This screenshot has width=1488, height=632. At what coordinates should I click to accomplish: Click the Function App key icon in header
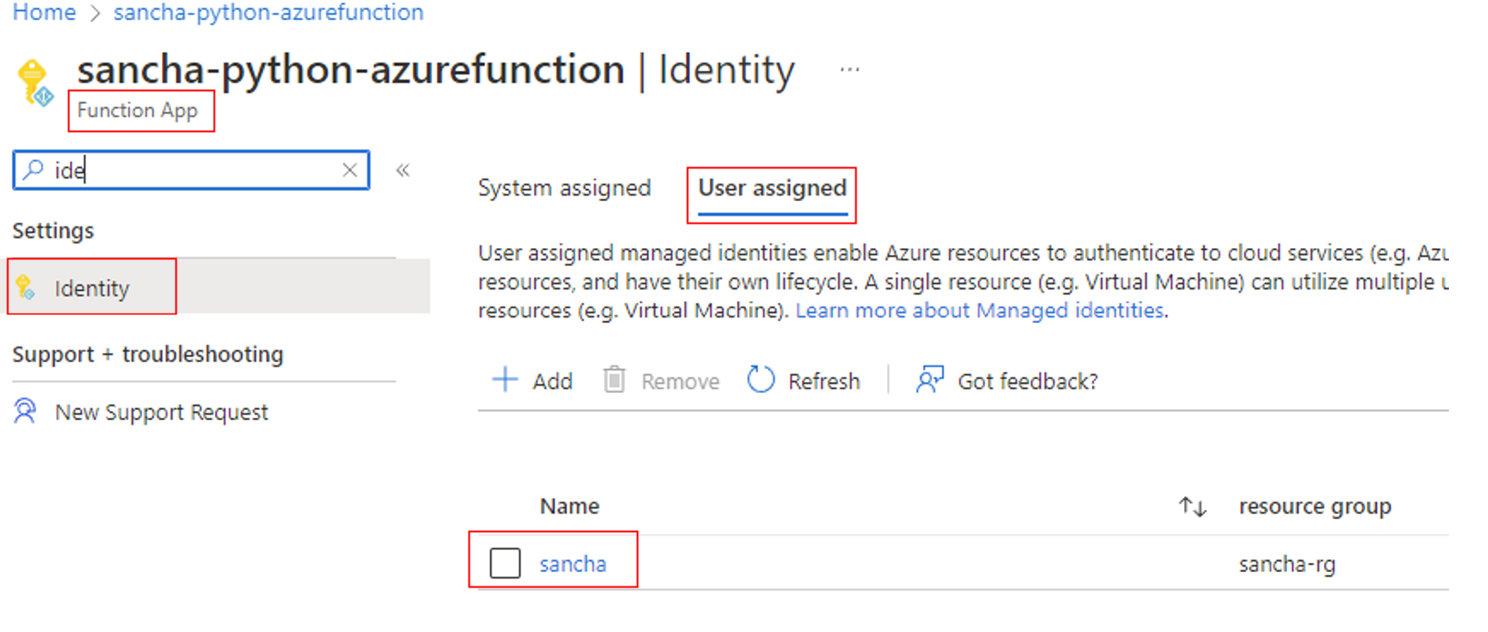point(35,82)
